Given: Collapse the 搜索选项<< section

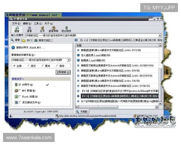Looking at the screenshot, I should pos(18,79).
